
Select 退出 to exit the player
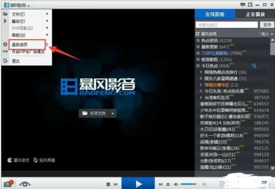(x=16, y=61)
